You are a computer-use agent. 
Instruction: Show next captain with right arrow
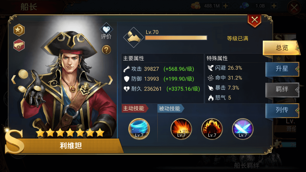pyautogui.click(x=110, y=80)
